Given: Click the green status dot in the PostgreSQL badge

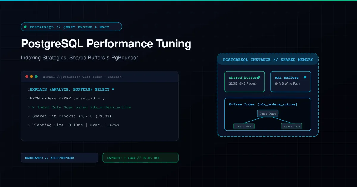Looking at the screenshot, I should tap(25, 27).
